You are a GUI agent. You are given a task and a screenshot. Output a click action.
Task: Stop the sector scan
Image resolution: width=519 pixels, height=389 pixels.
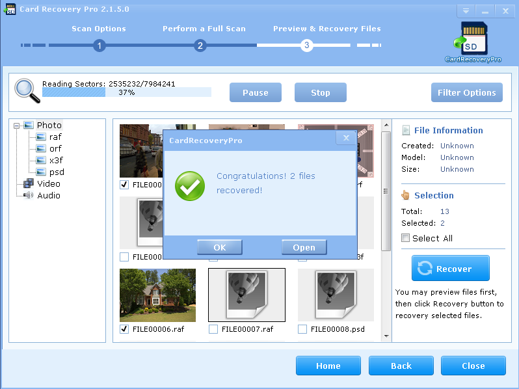[x=321, y=92]
